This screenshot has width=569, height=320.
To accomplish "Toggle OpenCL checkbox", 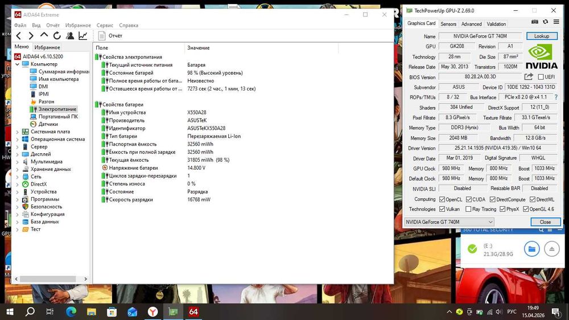I will [442, 199].
